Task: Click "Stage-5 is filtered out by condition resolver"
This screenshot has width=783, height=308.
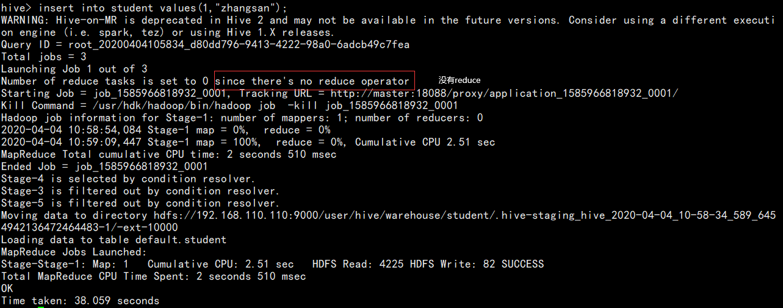Action: 140,203
